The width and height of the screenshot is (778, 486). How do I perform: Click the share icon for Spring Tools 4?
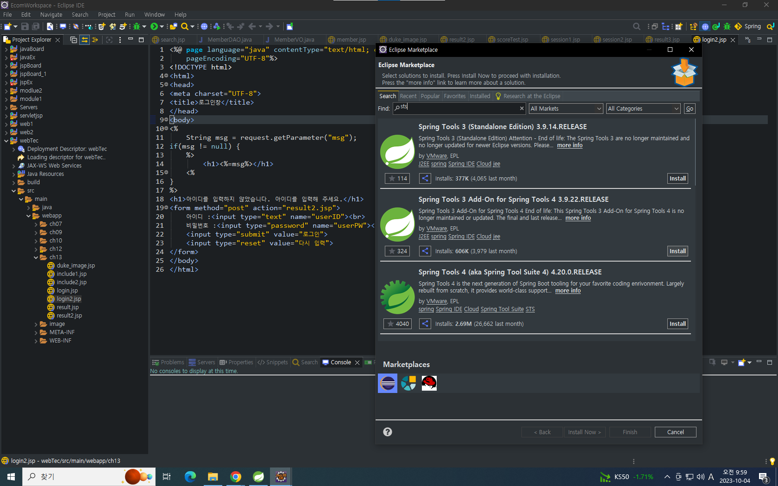425,324
